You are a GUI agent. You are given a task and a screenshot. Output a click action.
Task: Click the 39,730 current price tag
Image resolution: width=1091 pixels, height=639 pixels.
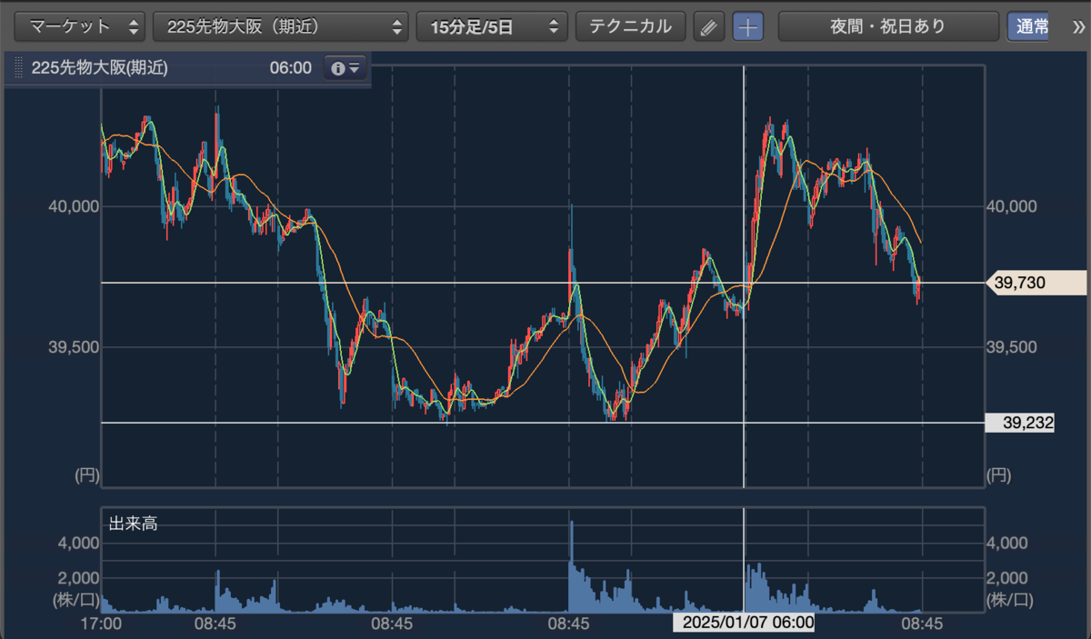[x=1036, y=284]
